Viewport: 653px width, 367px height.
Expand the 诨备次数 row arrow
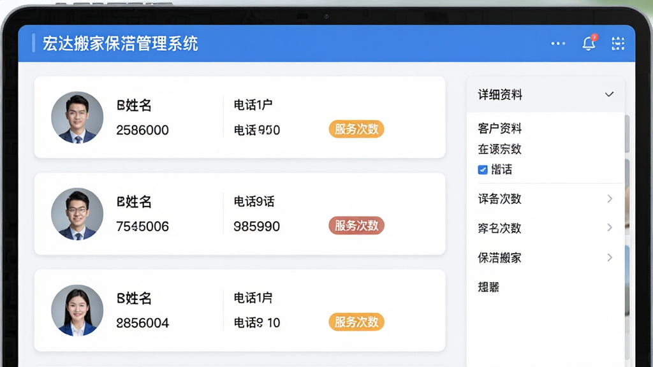click(x=610, y=199)
